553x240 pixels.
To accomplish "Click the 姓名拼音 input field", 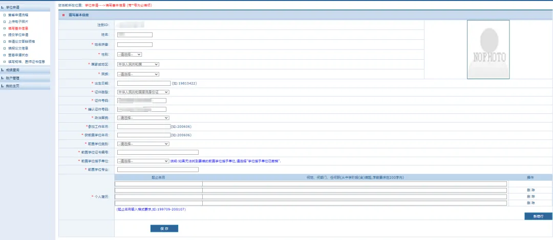I will tap(135, 44).
